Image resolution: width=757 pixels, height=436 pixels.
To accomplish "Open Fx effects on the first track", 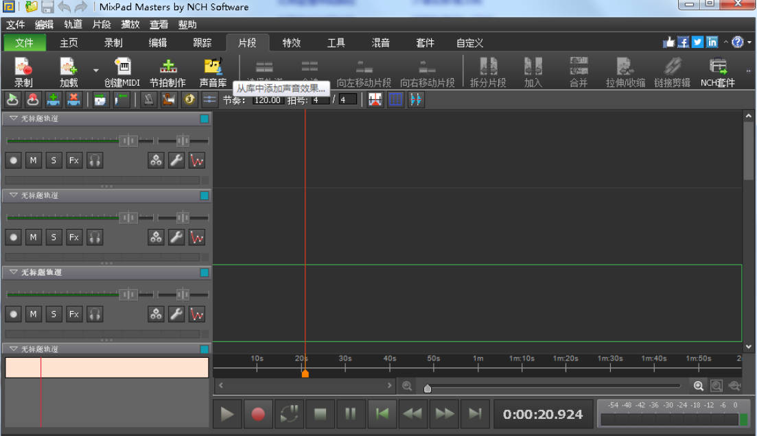I will (x=74, y=160).
